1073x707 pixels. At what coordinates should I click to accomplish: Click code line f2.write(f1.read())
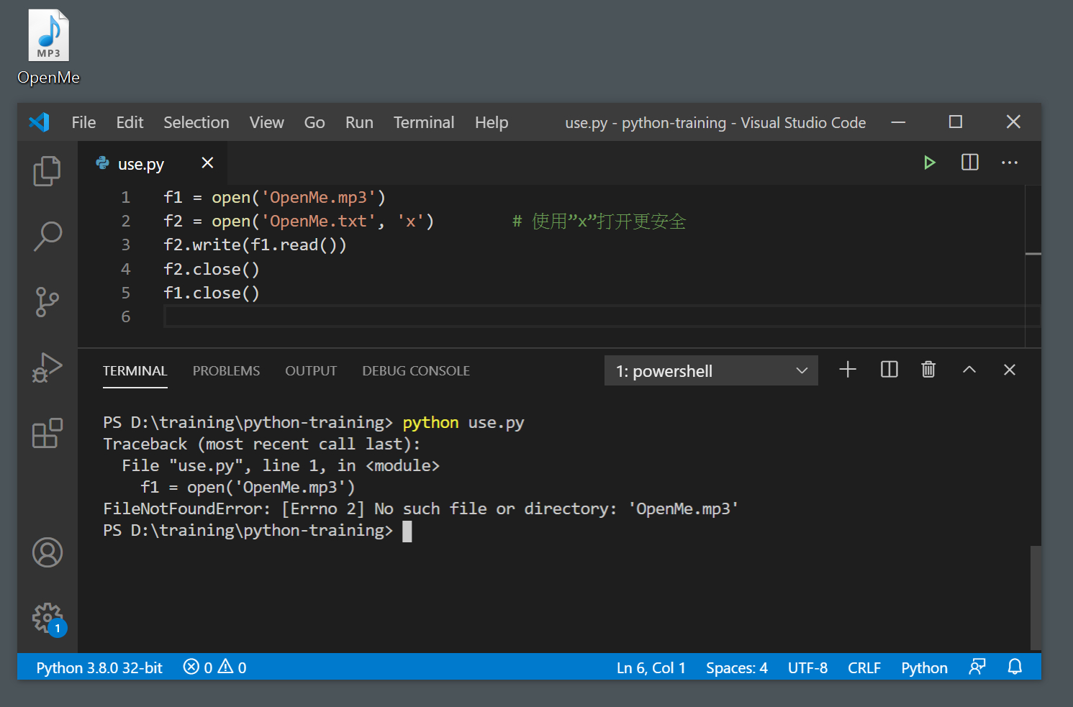[255, 245]
